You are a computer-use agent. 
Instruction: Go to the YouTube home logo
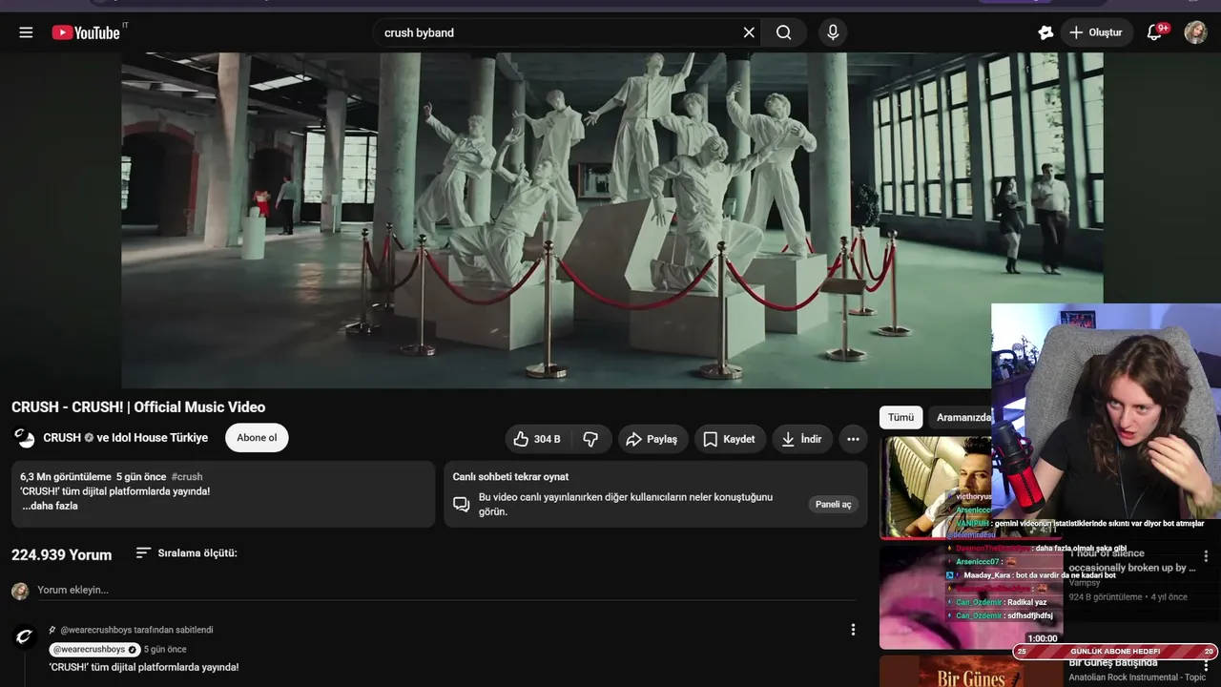click(x=86, y=32)
